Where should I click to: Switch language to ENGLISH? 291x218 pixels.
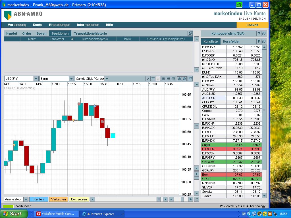(x=244, y=19)
